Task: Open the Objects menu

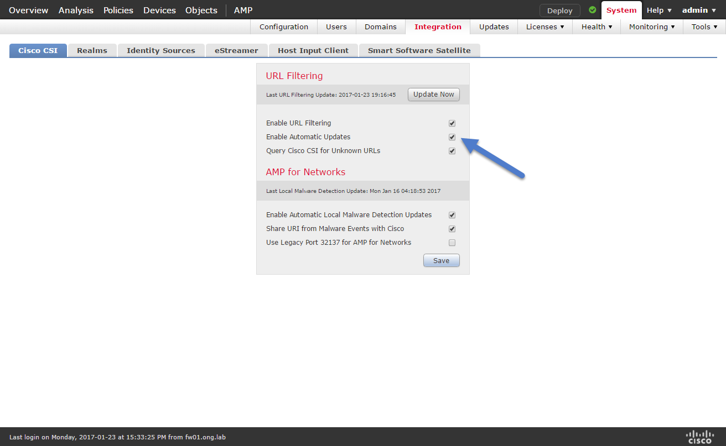Action: point(201,10)
